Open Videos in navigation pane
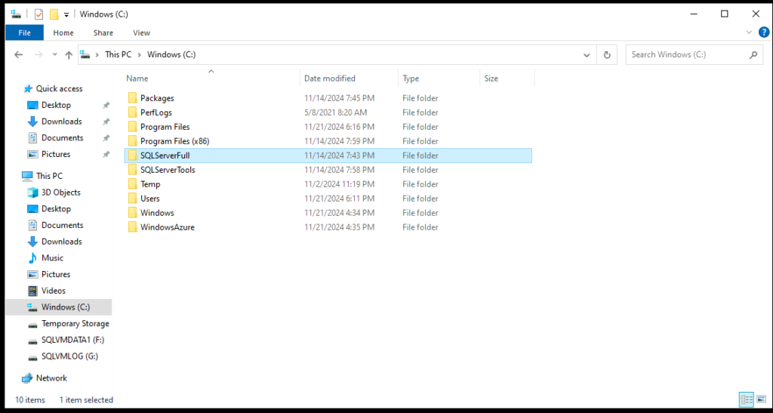Image resolution: width=773 pixels, height=413 pixels. [x=54, y=291]
